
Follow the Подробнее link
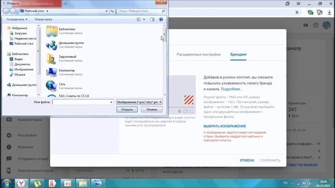231,89
